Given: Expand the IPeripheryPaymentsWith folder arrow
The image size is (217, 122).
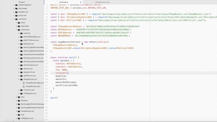Looking at the screenshot, I should click(19, 62).
